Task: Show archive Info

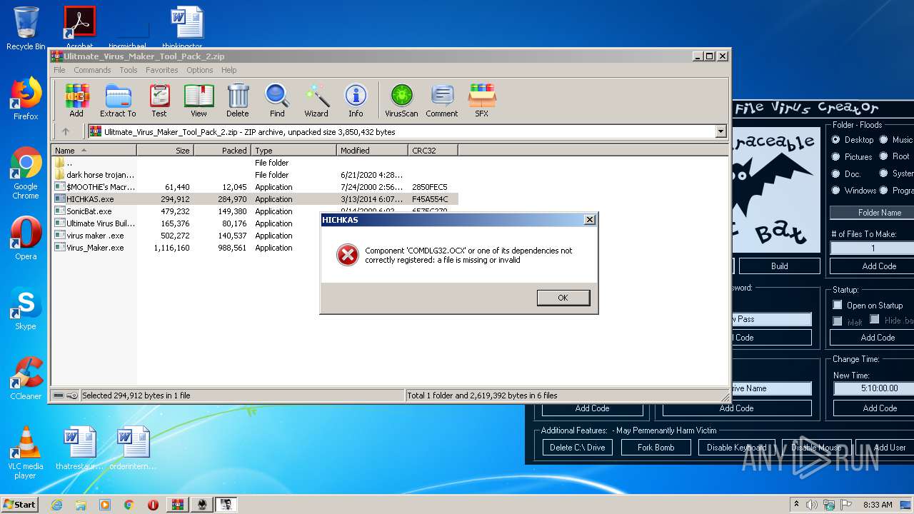Action: point(356,101)
